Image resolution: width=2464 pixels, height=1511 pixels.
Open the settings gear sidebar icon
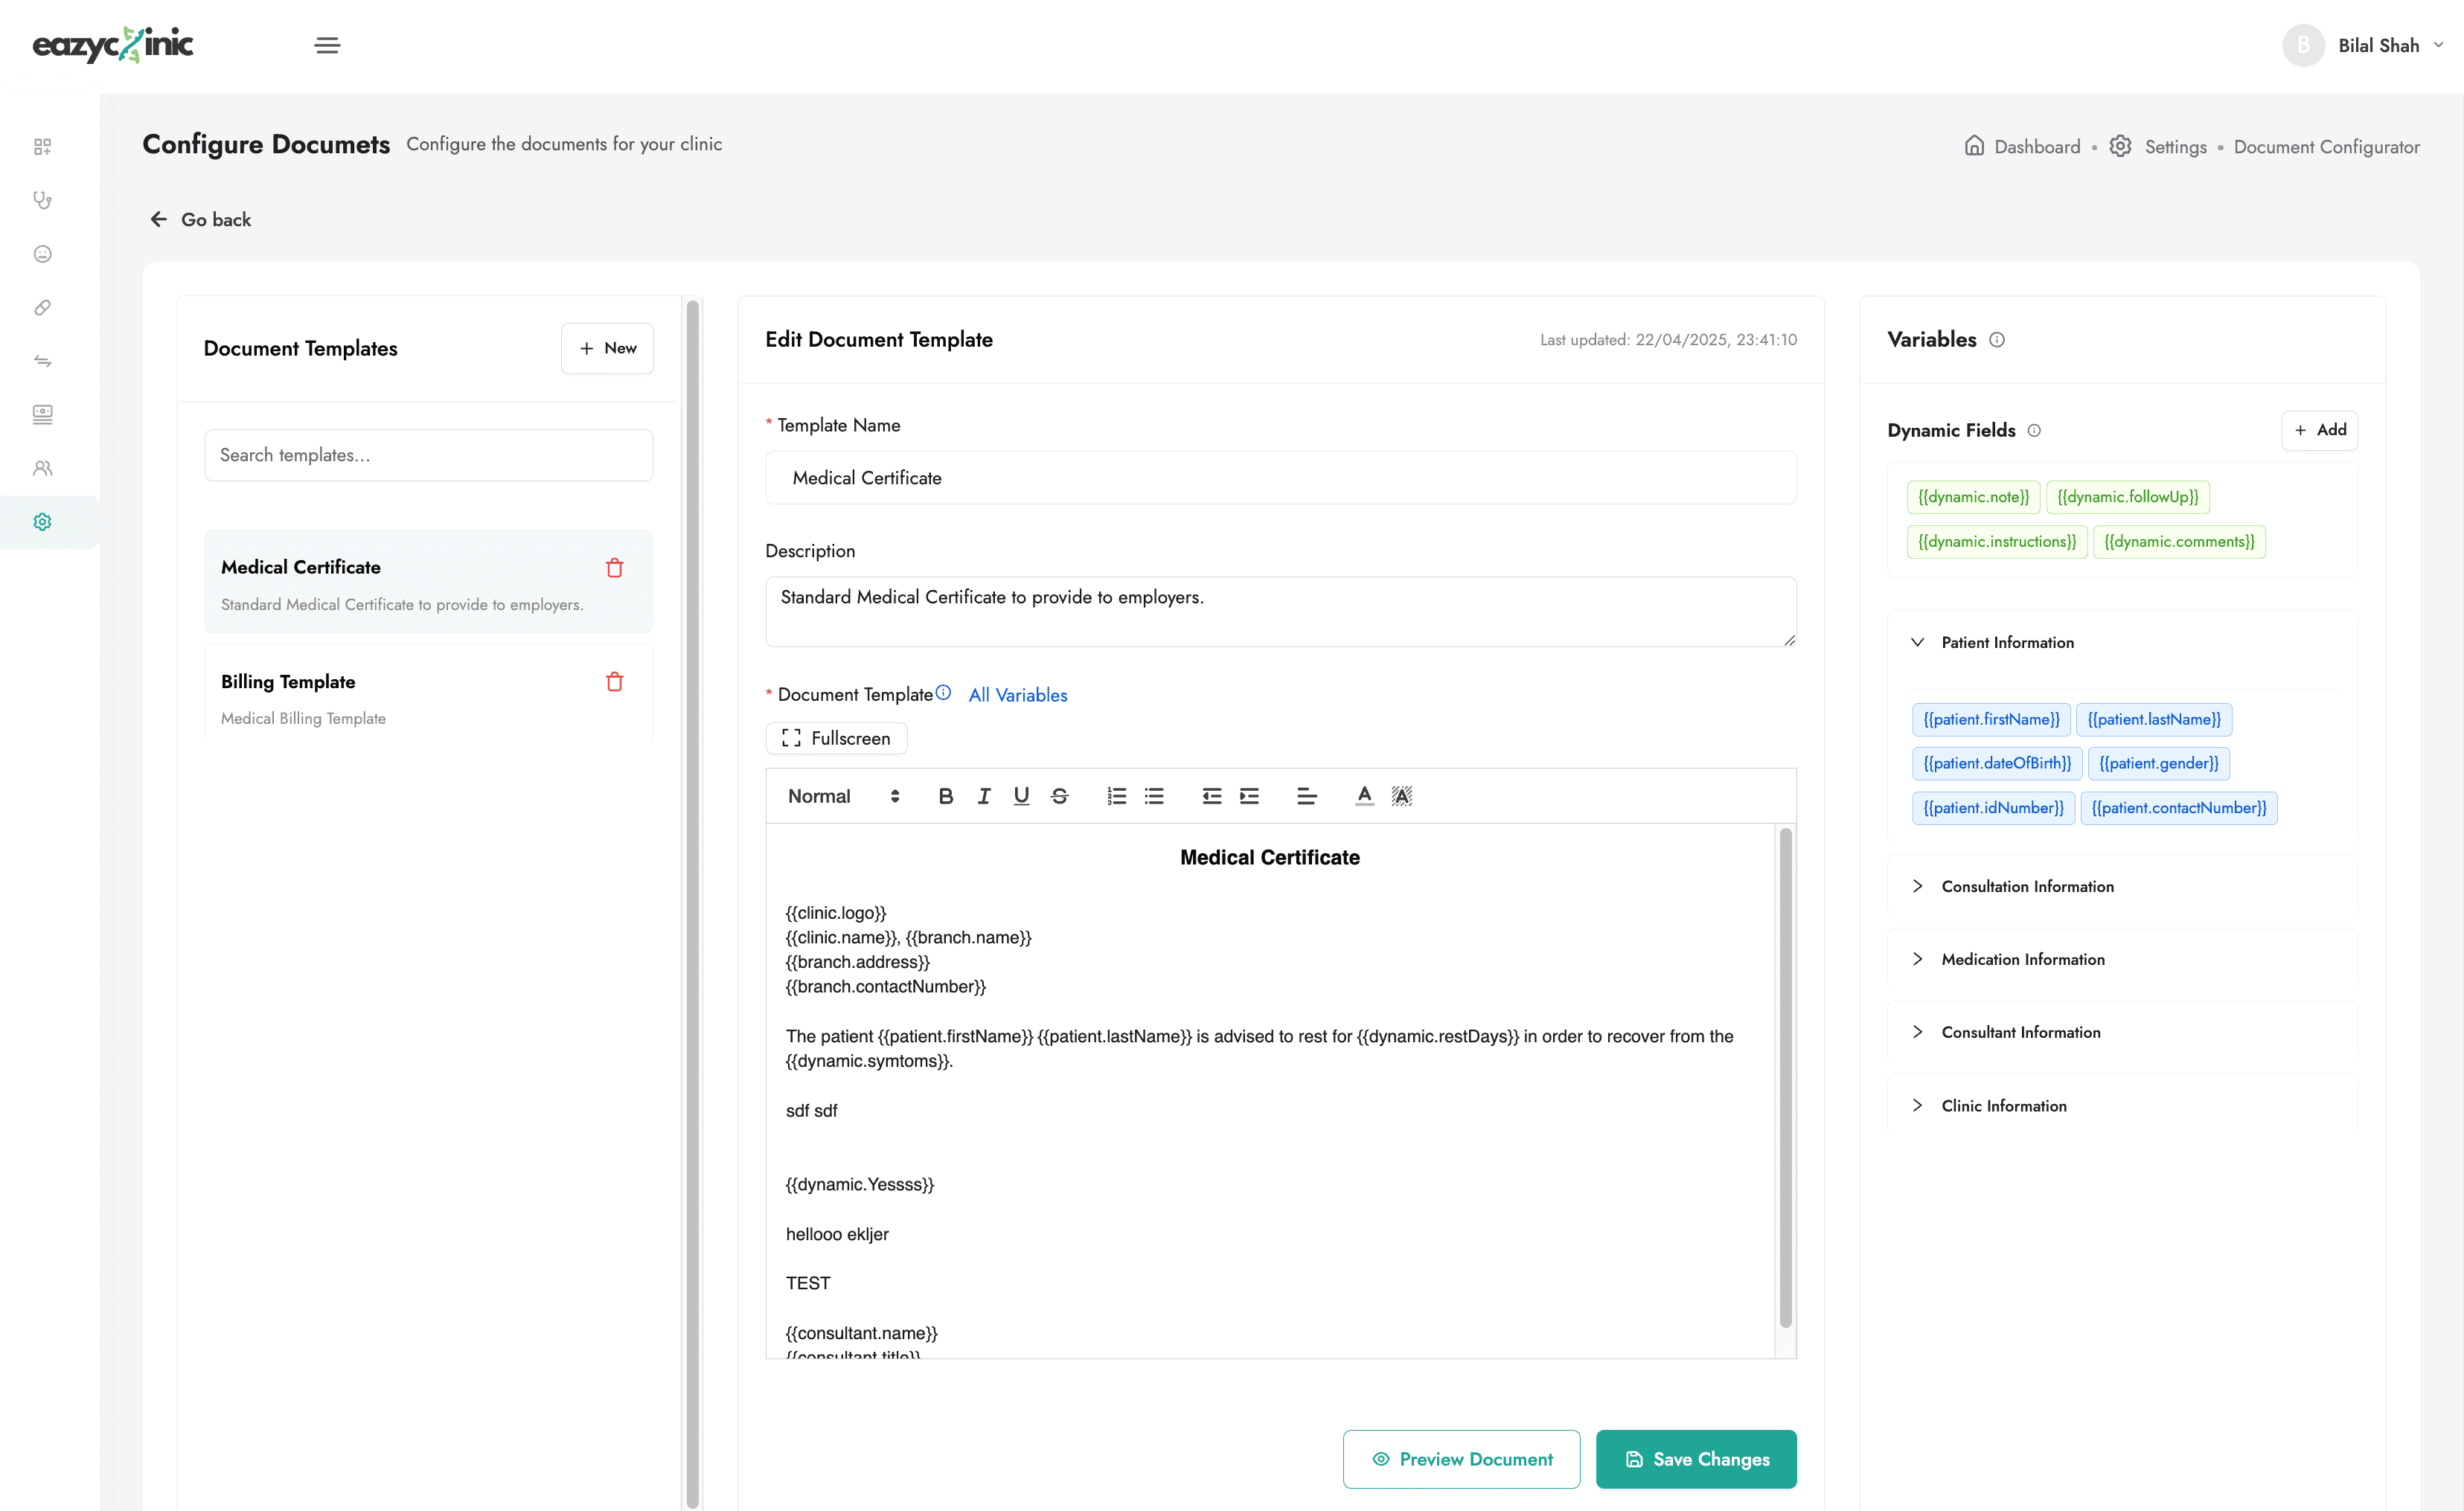(42, 522)
